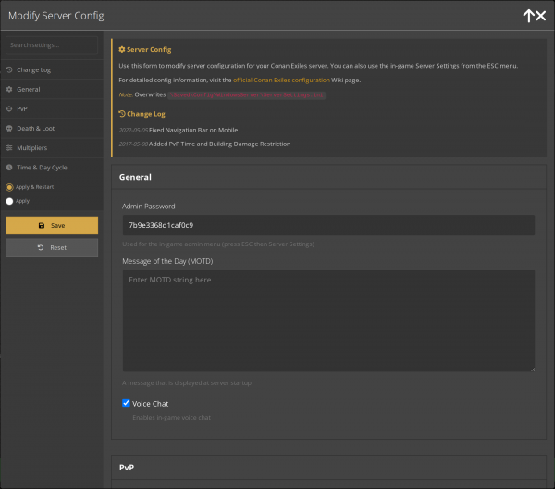Click the floppy disk icon on Save
Image resolution: width=555 pixels, height=489 pixels.
click(x=42, y=225)
